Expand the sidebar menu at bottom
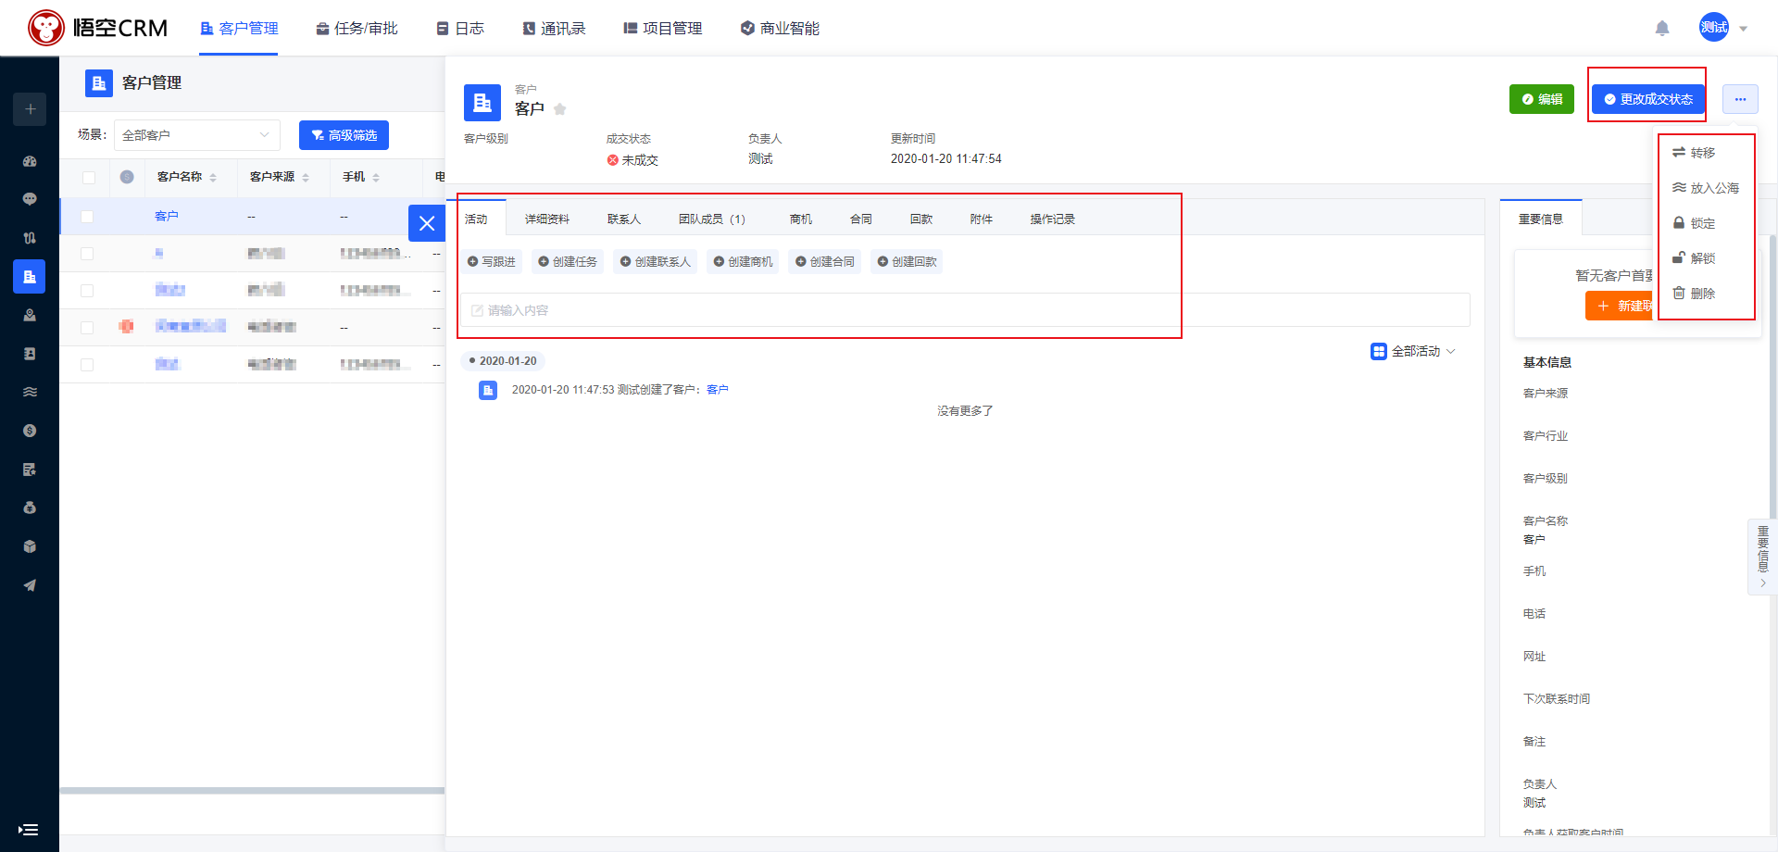 pyautogui.click(x=28, y=830)
